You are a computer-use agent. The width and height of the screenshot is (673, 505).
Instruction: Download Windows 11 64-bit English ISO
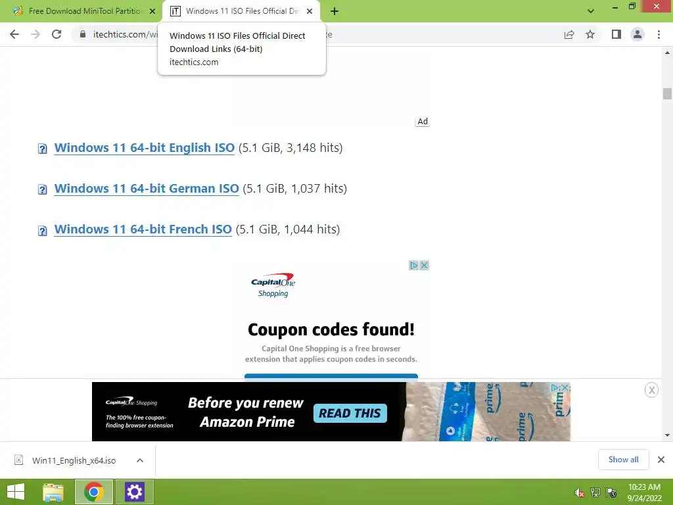144,148
